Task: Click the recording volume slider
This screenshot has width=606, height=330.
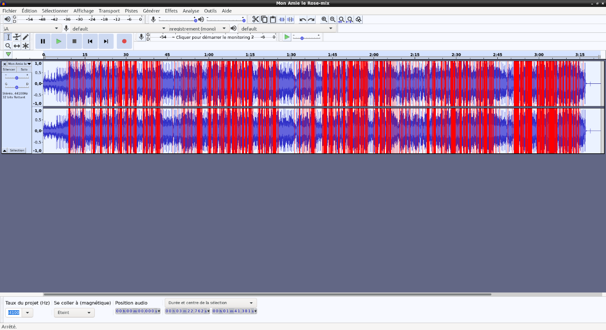Action: [x=178, y=20]
